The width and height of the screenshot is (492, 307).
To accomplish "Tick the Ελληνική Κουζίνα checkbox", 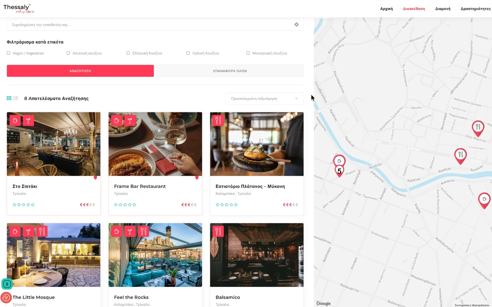I will [x=128, y=53].
